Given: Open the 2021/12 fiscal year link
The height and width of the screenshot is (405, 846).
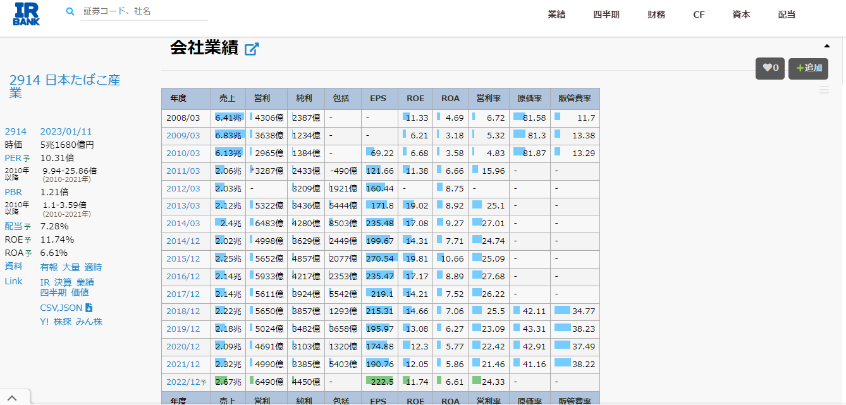Looking at the screenshot, I should click(x=183, y=365).
